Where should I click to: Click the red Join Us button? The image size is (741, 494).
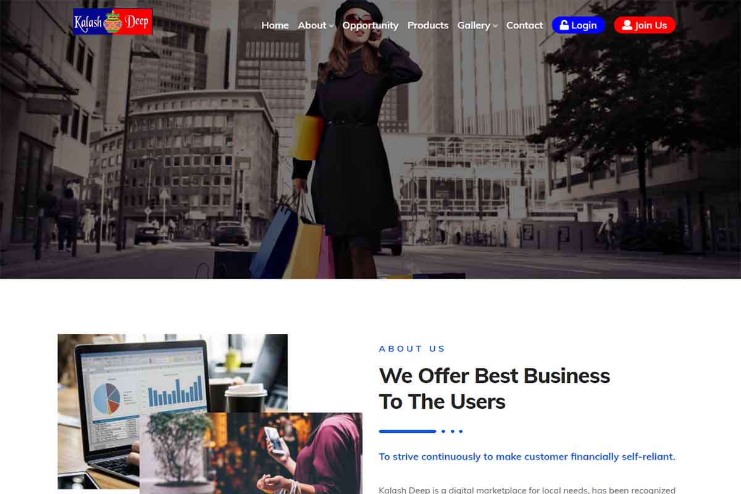(x=645, y=25)
